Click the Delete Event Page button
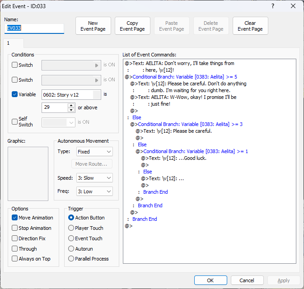This screenshot has width=304, height=289. [211, 26]
